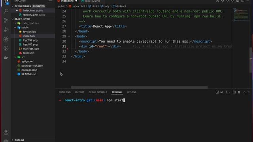This screenshot has width=253, height=142.
Task: Click the 'html' breadcrumb
Action: pos(93,6)
